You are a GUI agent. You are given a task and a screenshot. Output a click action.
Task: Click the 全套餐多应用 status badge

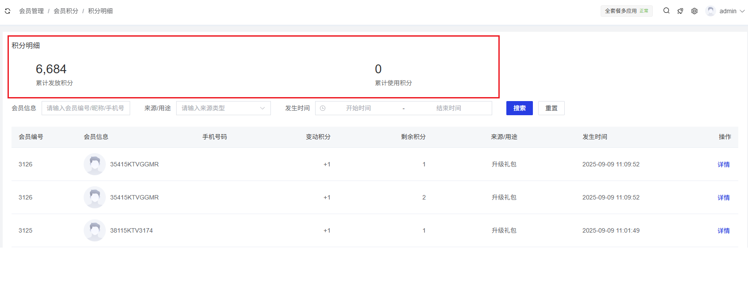pyautogui.click(x=626, y=11)
